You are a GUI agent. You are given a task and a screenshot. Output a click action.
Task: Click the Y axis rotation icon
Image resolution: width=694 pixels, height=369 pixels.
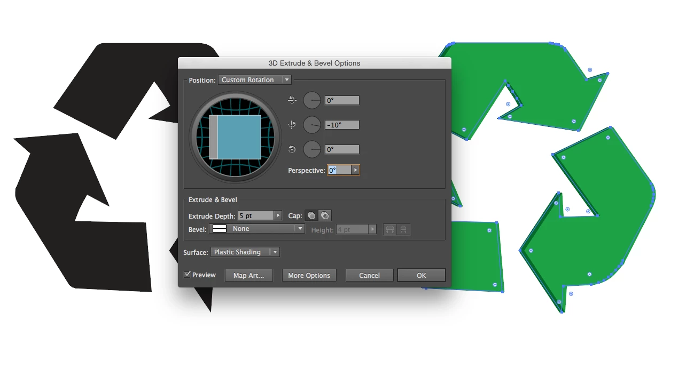(292, 125)
